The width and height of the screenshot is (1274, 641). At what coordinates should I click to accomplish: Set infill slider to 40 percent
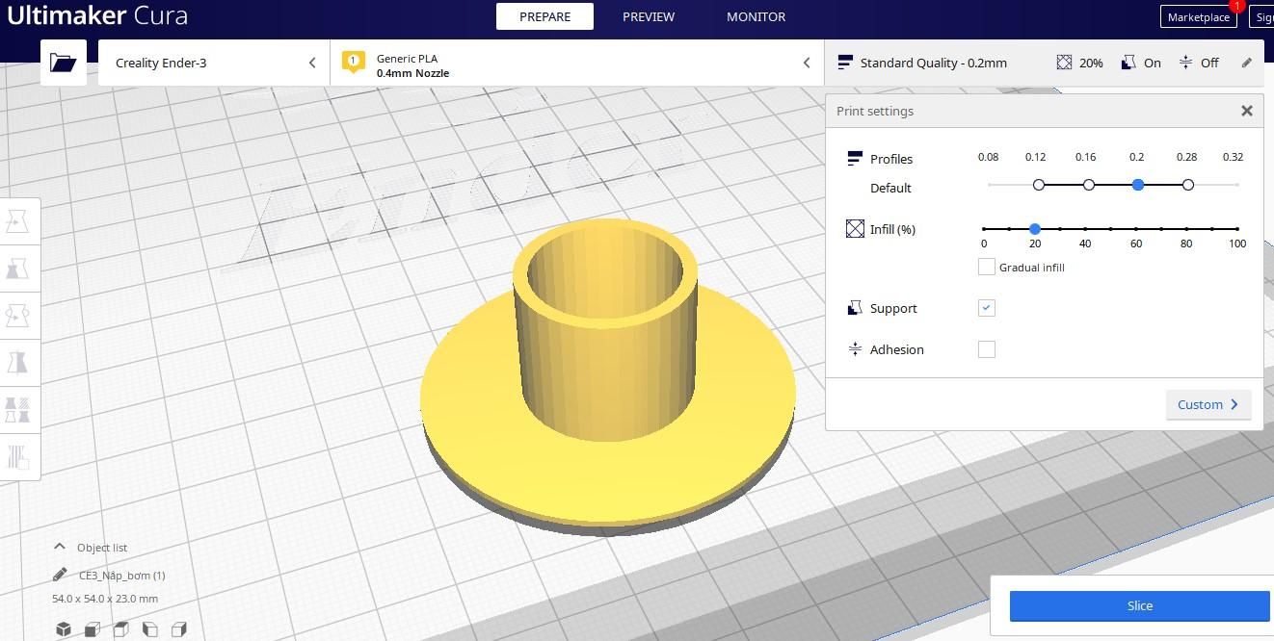pyautogui.click(x=1085, y=229)
